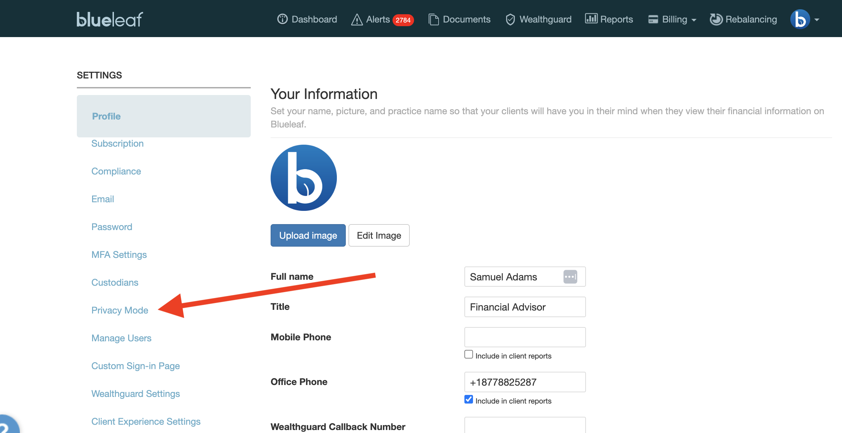Click the Wealthguard shield icon

[x=510, y=20]
